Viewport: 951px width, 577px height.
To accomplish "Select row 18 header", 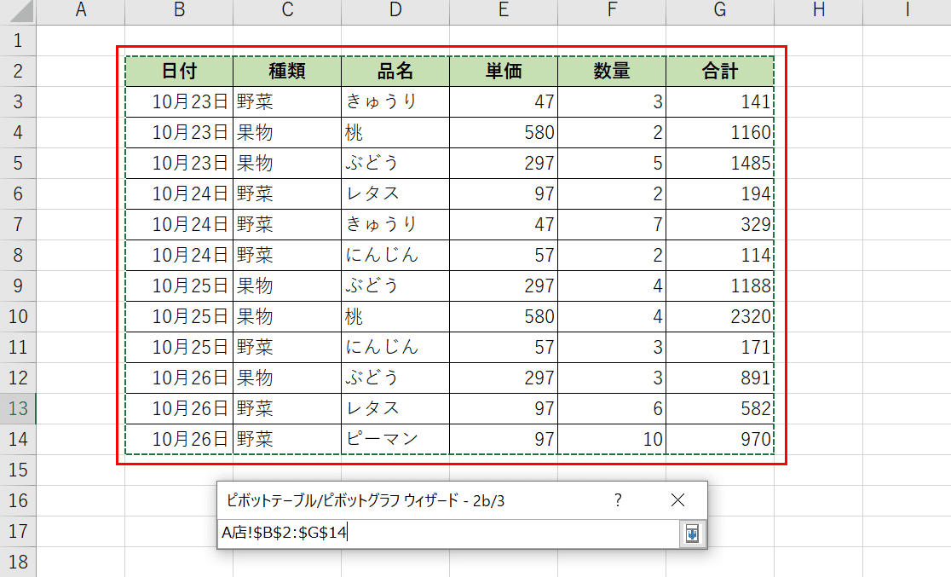I will pyautogui.click(x=18, y=562).
